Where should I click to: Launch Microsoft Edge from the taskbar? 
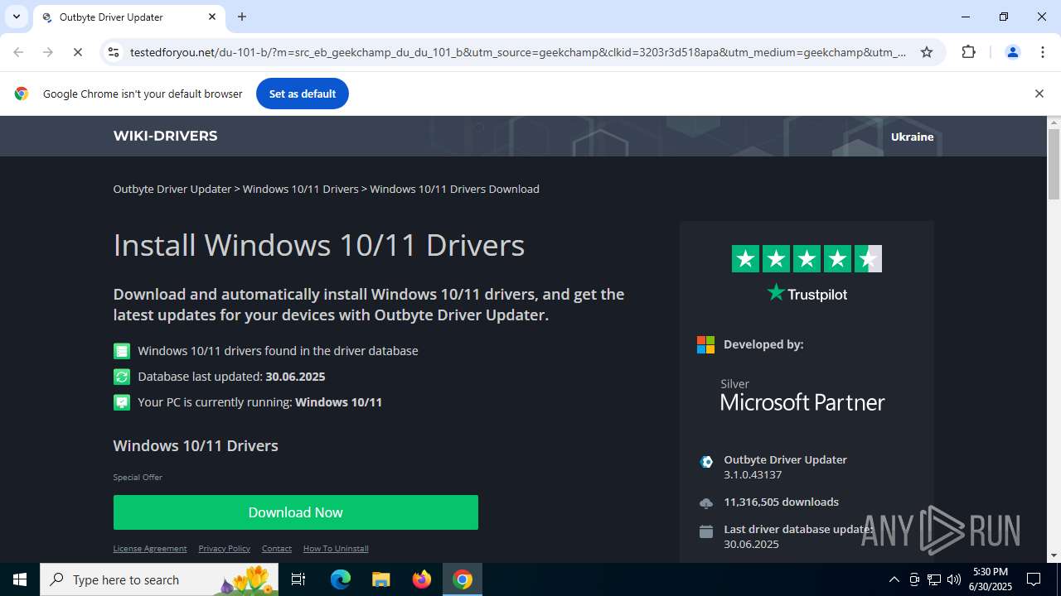[341, 579]
